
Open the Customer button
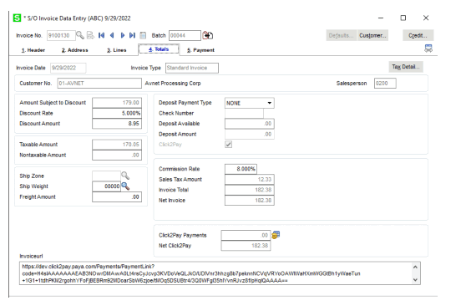(372, 35)
